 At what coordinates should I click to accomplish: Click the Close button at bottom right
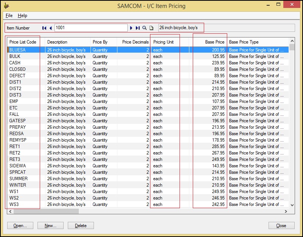click(281, 226)
